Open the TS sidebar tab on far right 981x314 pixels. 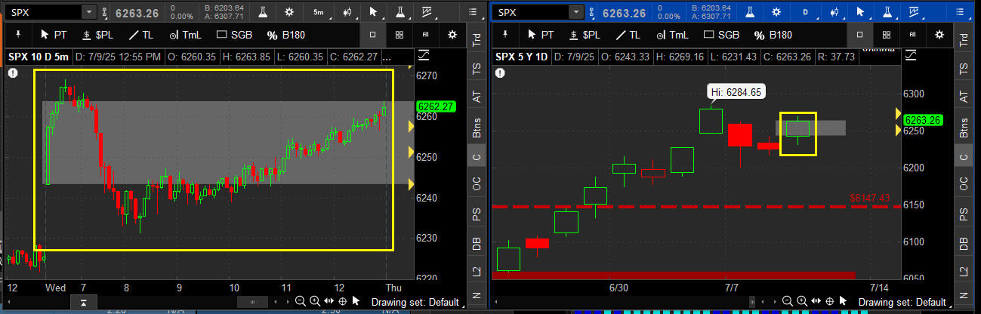click(x=963, y=68)
